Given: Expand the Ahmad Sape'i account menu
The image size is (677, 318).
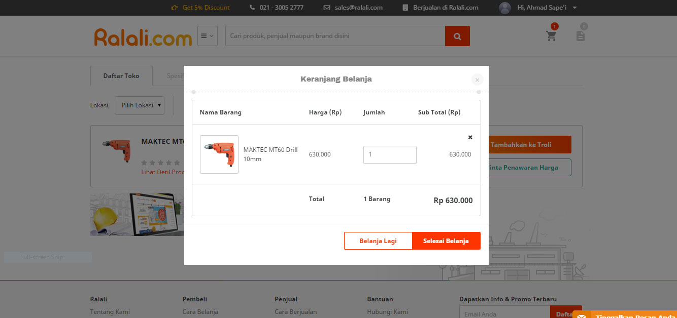Looking at the screenshot, I should coord(574,8).
